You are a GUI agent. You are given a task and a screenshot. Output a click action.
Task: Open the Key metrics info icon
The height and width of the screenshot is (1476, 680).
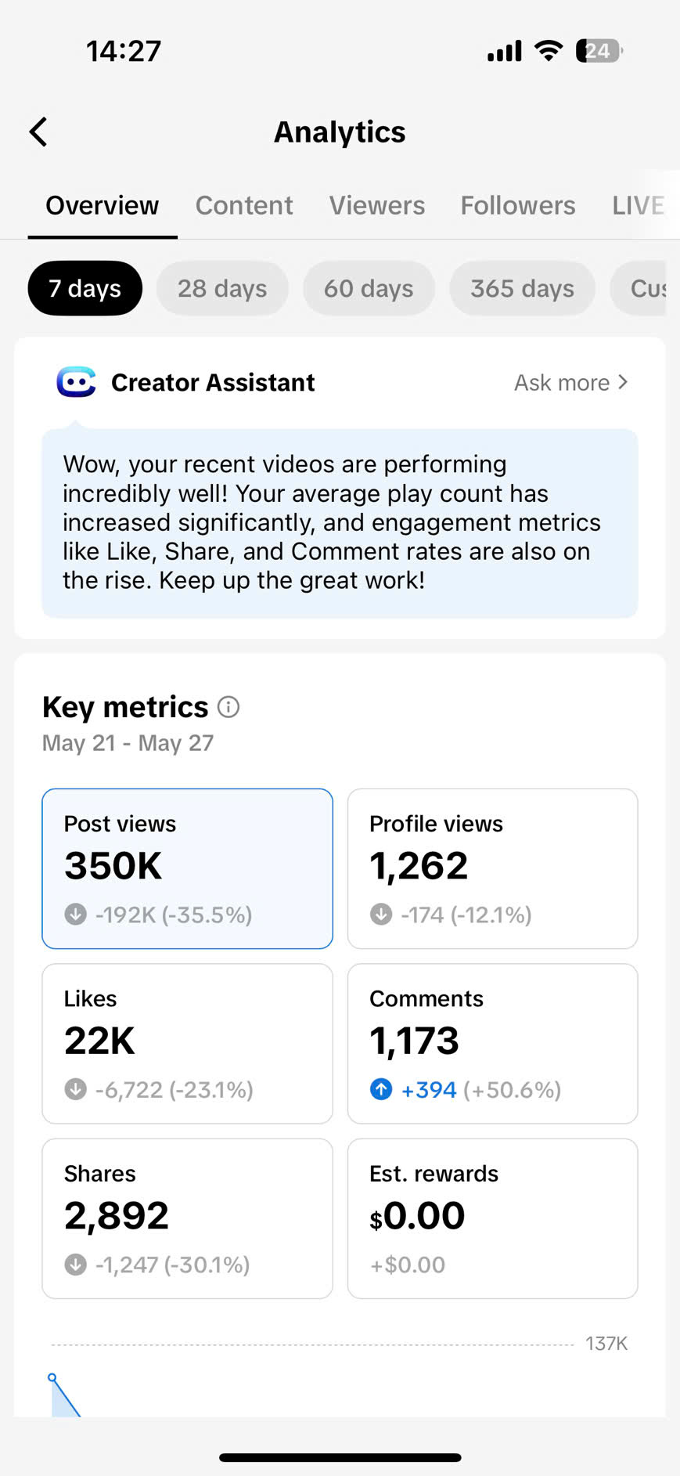(228, 707)
